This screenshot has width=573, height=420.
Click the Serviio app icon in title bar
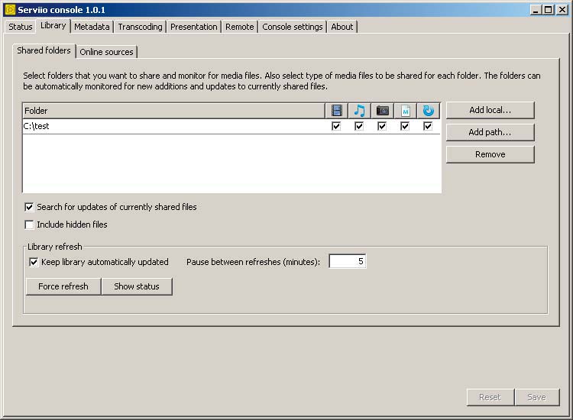click(10, 9)
